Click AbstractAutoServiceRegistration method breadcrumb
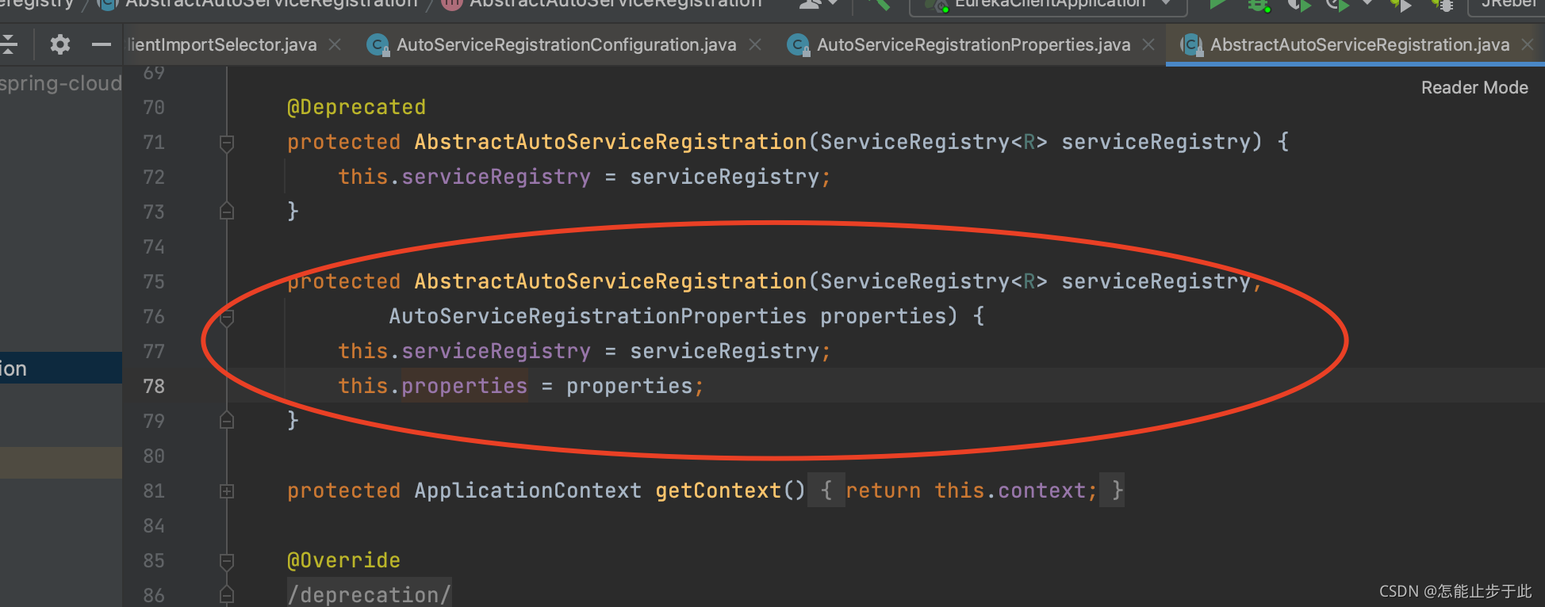 tap(602, 4)
